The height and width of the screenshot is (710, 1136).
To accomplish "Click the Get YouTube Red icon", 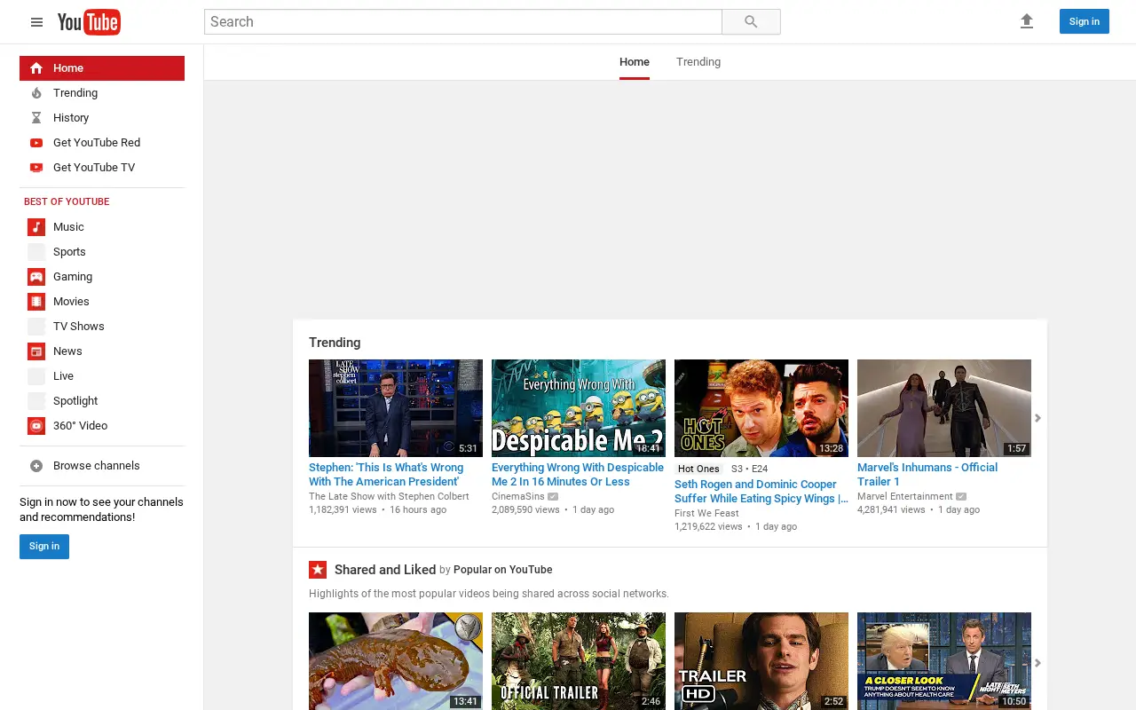I will click(x=36, y=143).
